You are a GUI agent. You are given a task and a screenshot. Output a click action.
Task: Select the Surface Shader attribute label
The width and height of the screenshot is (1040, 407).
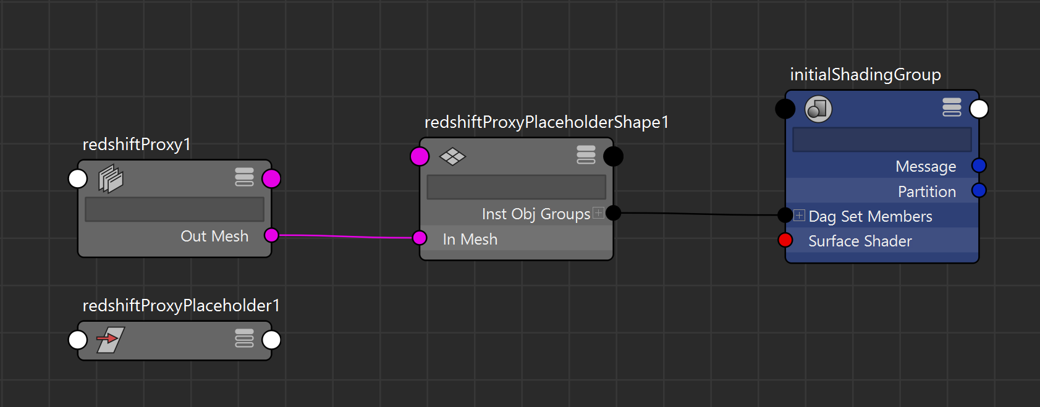[x=860, y=241]
